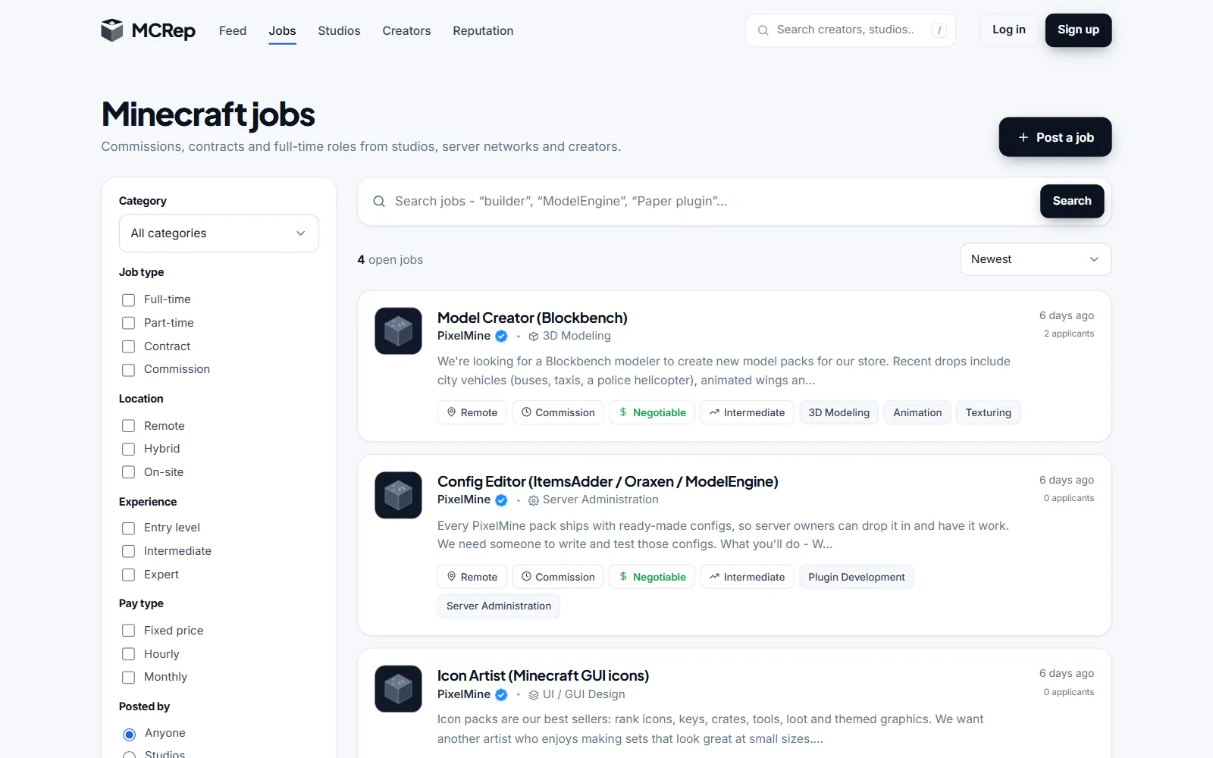Click the UI / GUI Design layers icon
This screenshot has height=758, width=1213.
[534, 695]
